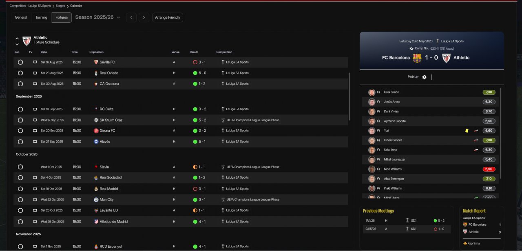
Task: Click Aymeric Laporte's face thumbnail
Action: (x=372, y=121)
